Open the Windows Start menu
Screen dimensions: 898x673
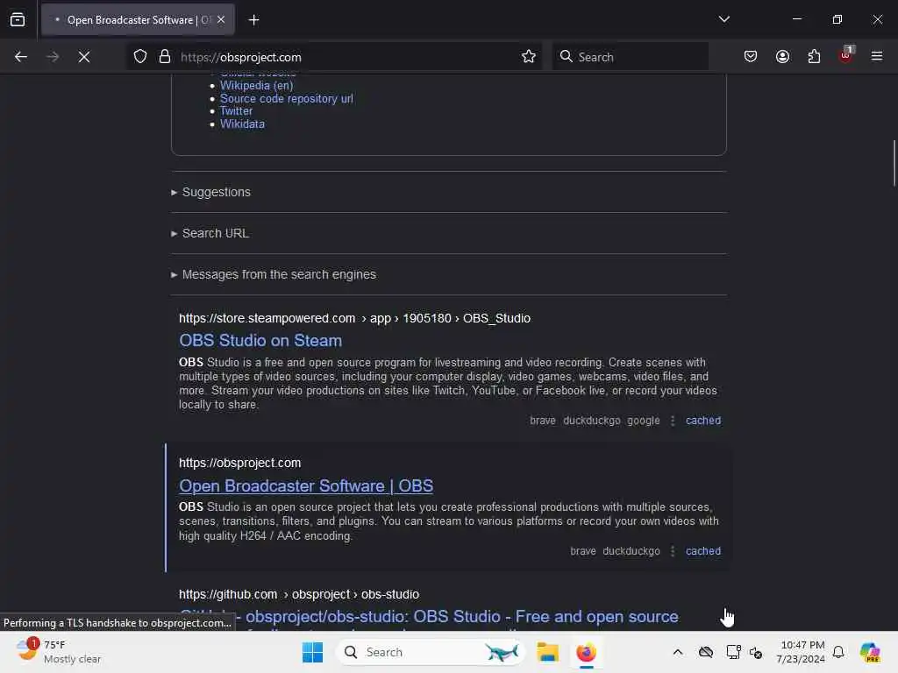pos(313,652)
